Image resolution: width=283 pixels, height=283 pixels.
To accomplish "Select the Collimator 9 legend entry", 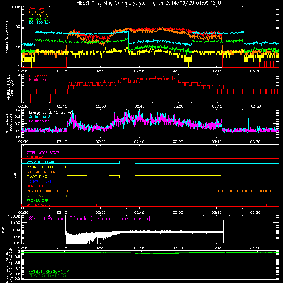I will (40, 121).
